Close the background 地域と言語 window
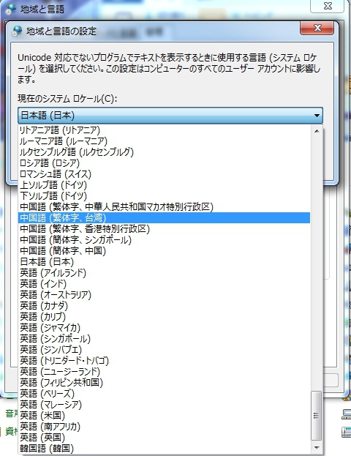 coord(328,6)
